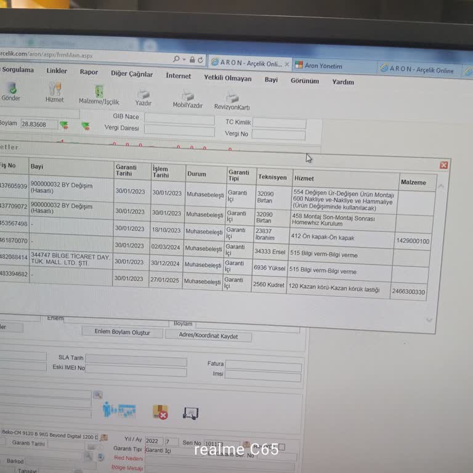Open the Rapor menu
473x473 pixels.
pos(89,72)
